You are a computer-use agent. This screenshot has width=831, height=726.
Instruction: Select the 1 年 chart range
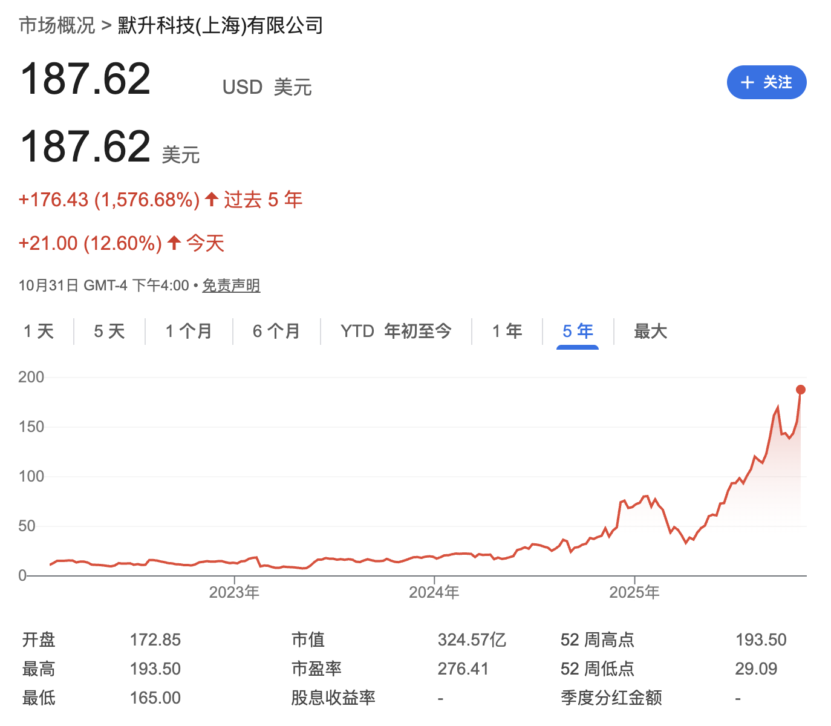click(507, 332)
